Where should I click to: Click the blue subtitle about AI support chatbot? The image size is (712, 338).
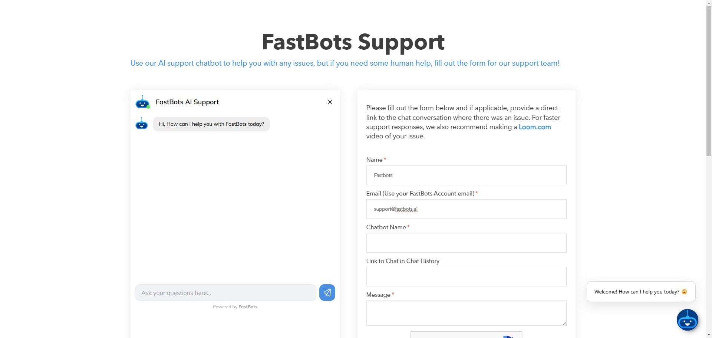(345, 63)
